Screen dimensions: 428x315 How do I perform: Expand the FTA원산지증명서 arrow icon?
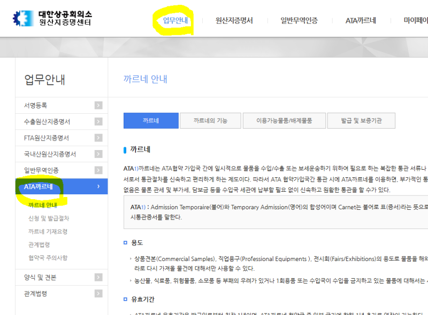pos(98,138)
